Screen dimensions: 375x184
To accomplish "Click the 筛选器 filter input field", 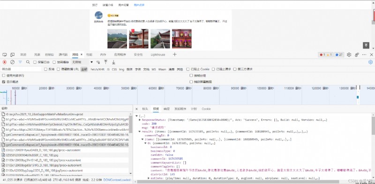I will (x=21, y=69).
